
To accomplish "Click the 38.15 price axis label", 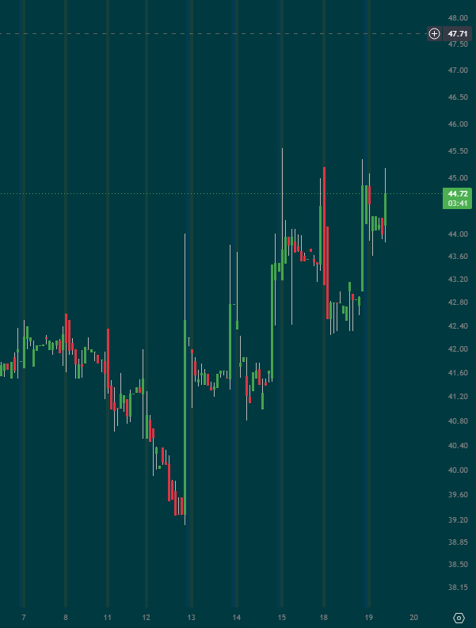I will tap(458, 588).
